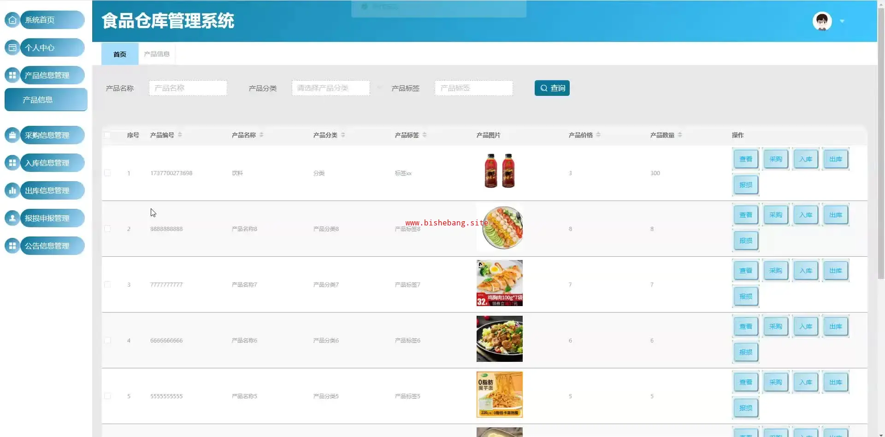Screen dimensions: 885x437
Task: Sort by 产品标签 column arrows
Action: pos(425,135)
